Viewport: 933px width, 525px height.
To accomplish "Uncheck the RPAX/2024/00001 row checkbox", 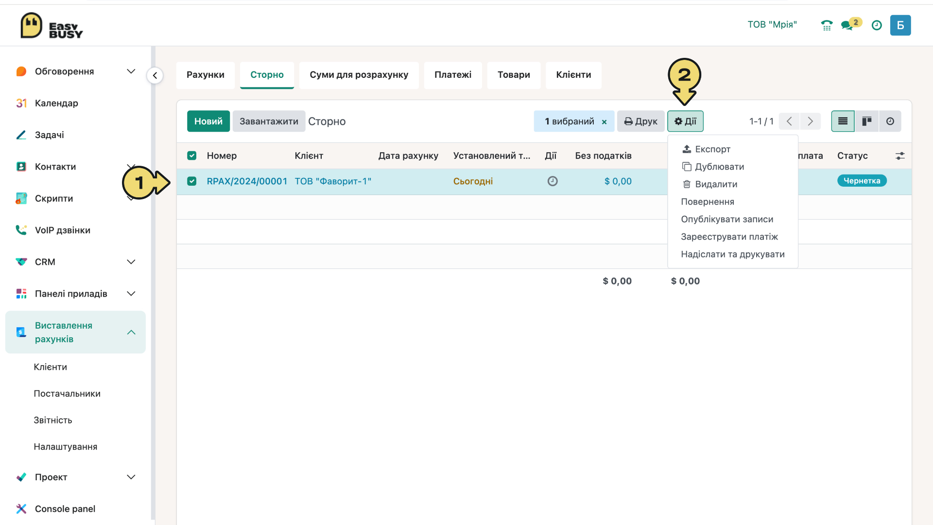I will pos(192,181).
